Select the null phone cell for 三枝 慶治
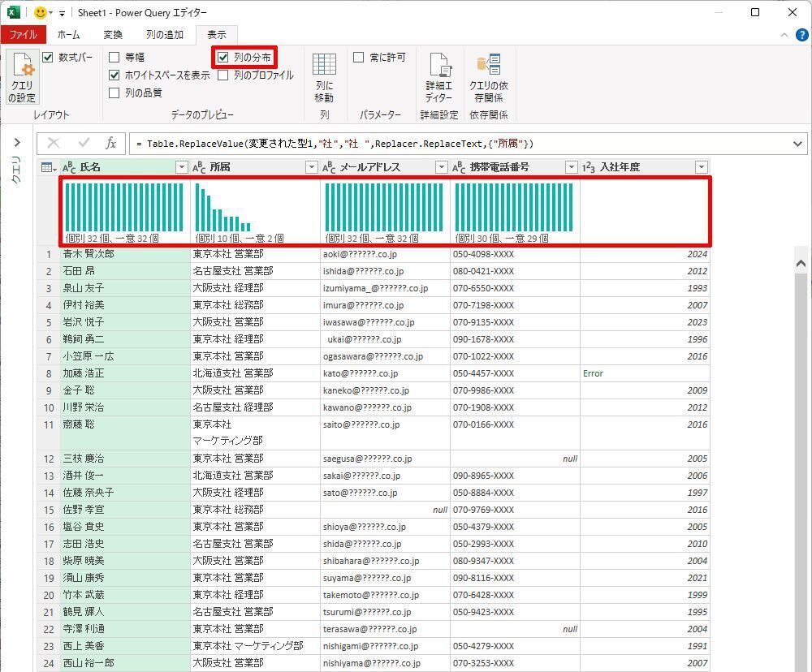The width and height of the screenshot is (812, 672). (x=515, y=459)
